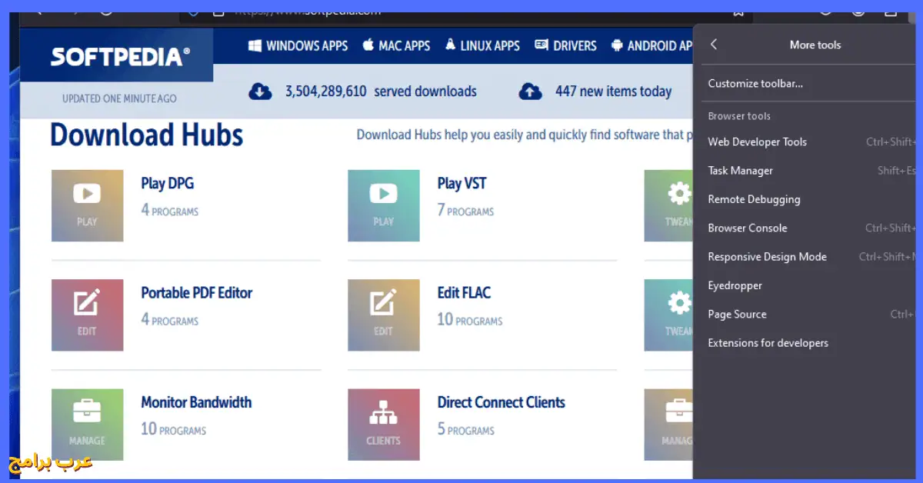Click 7 programs under Play VST
Viewport: 923px width, 483px height.
pos(465,210)
